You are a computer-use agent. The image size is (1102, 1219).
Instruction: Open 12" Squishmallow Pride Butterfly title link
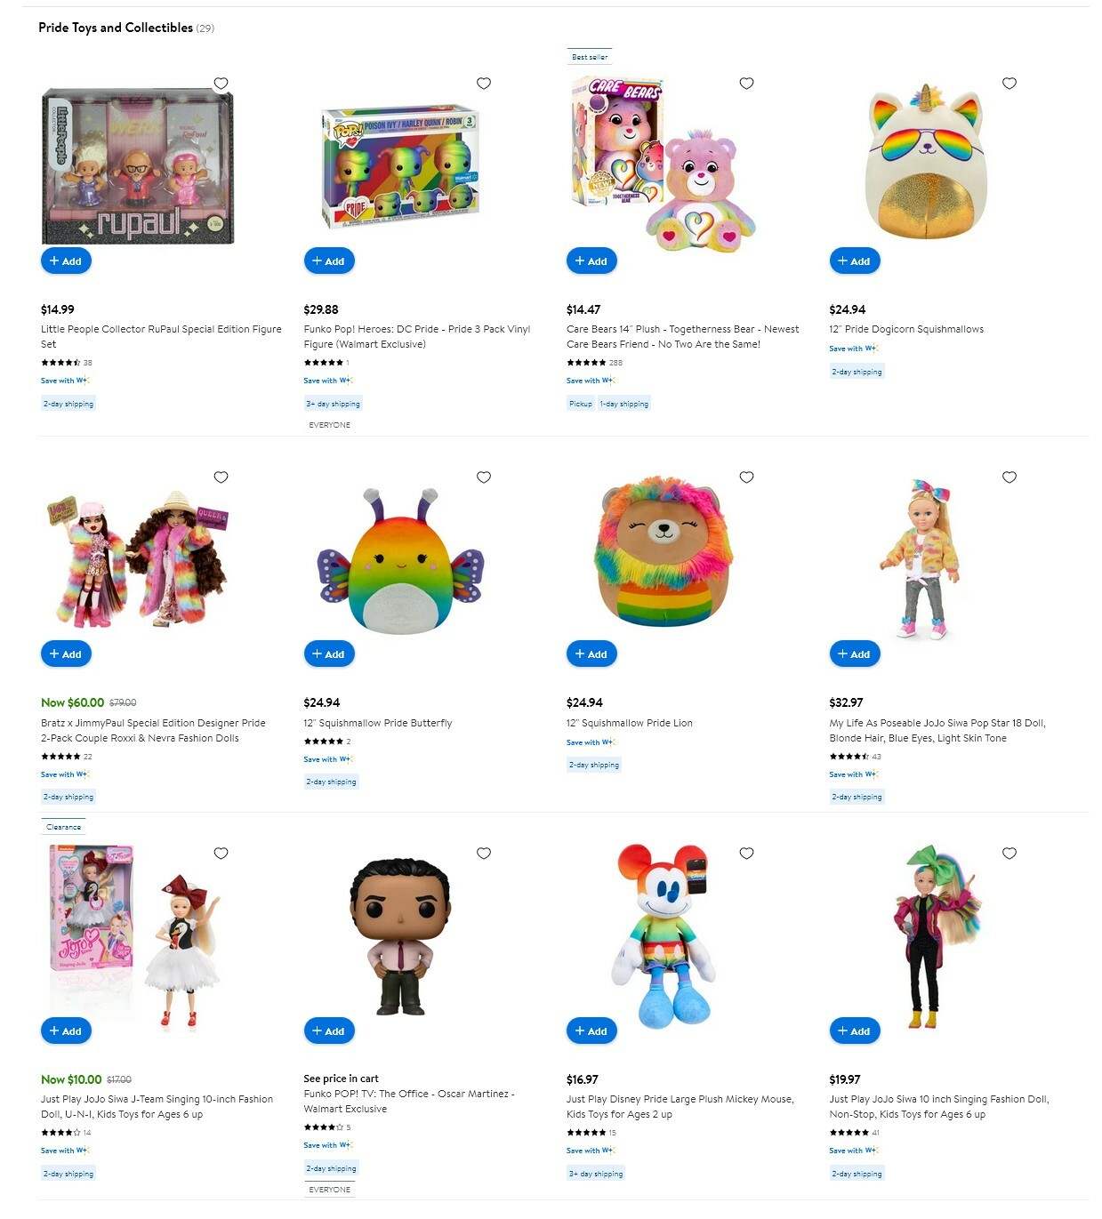[378, 723]
